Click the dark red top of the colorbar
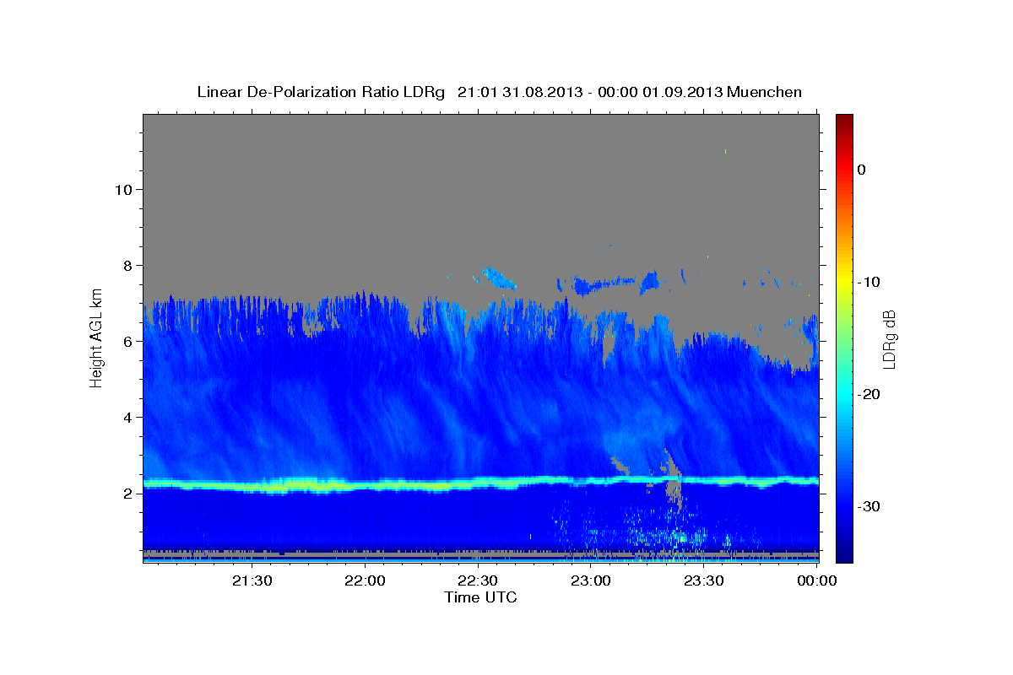Screen dimensions: 1013x675 click(844, 120)
